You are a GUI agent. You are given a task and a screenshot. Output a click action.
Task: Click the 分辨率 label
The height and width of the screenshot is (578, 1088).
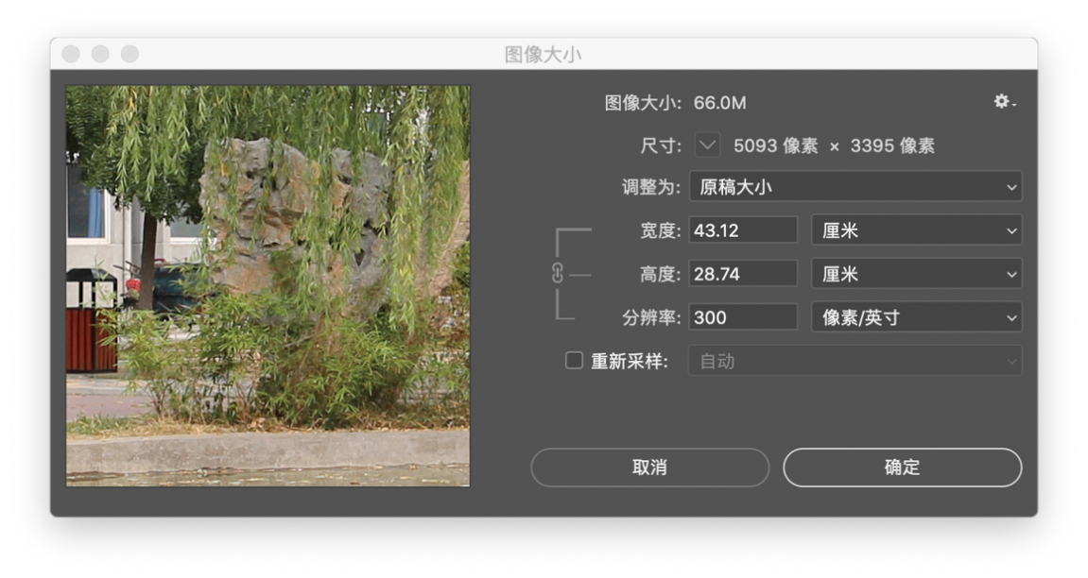pos(651,317)
